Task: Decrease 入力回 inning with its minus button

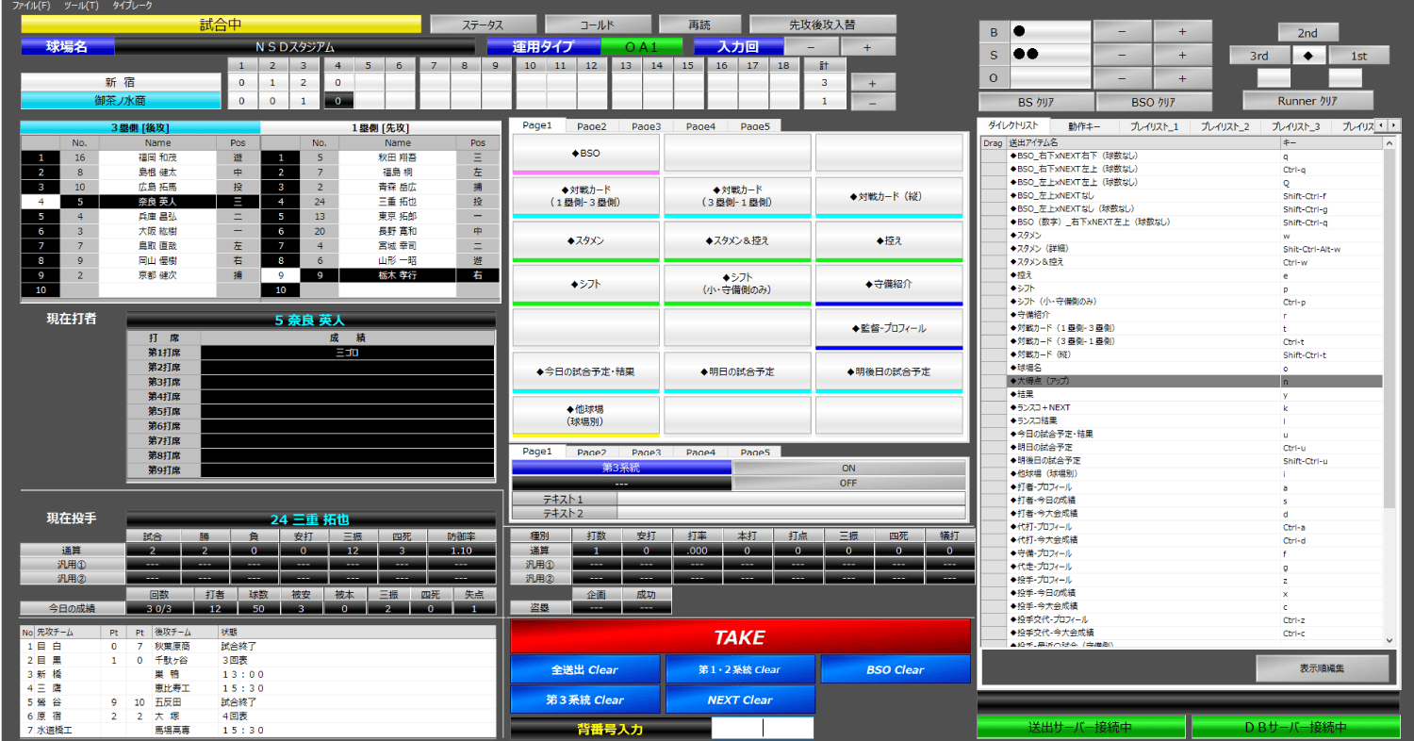Action: pos(811,46)
